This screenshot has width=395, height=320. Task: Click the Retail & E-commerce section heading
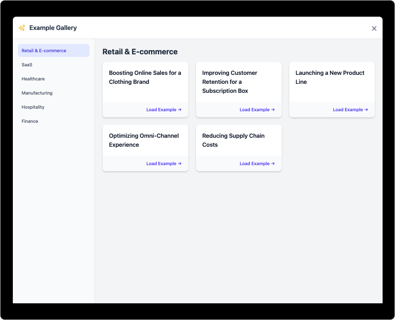(140, 52)
